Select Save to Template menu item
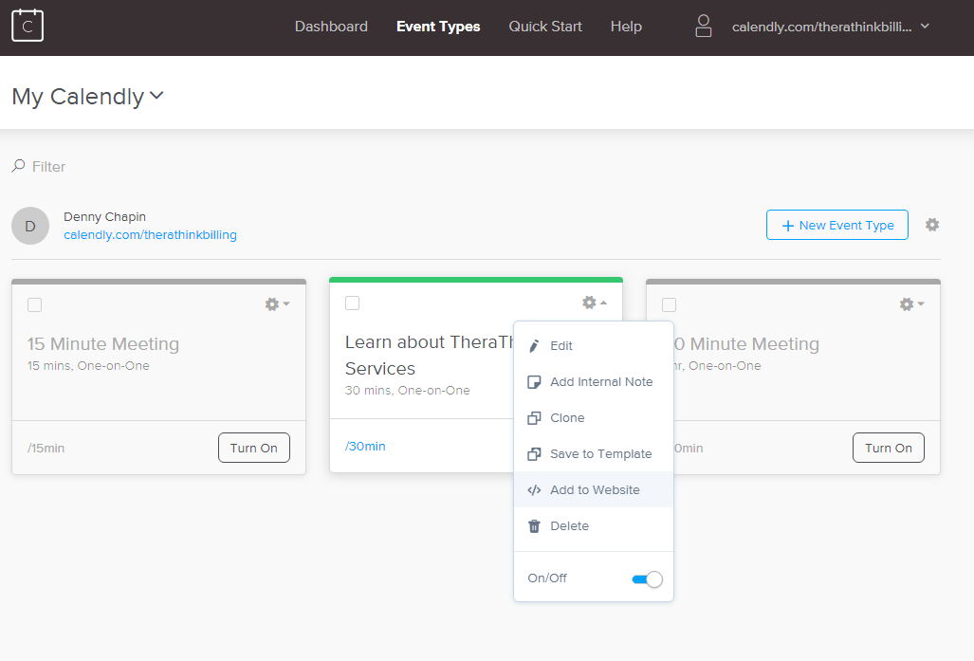The width and height of the screenshot is (974, 661). tap(594, 454)
